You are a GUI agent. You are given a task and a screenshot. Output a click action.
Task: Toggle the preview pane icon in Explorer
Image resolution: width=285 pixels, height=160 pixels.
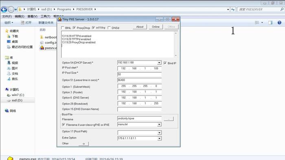(270, 23)
